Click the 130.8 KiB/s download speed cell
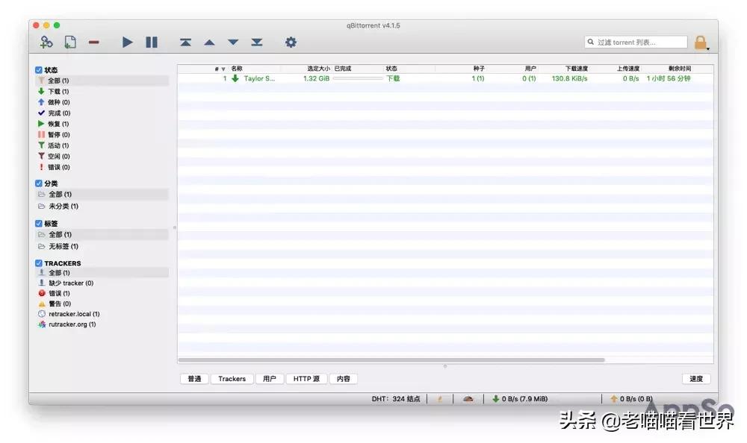This screenshot has height=443, width=747. coord(569,78)
